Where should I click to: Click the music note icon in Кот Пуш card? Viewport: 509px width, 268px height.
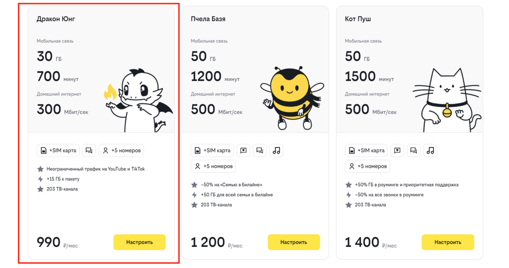431,151
